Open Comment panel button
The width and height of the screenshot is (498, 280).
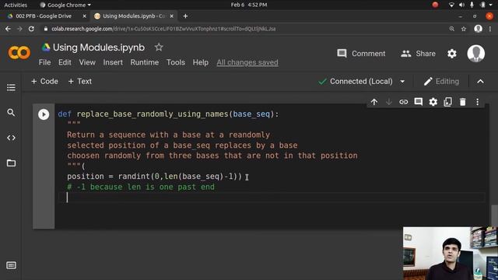(361, 54)
